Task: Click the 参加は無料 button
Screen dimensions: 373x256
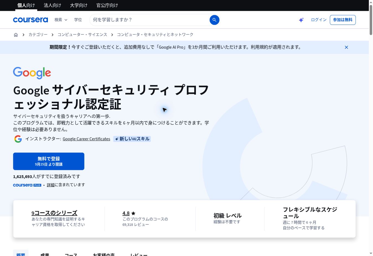Action: (x=343, y=20)
